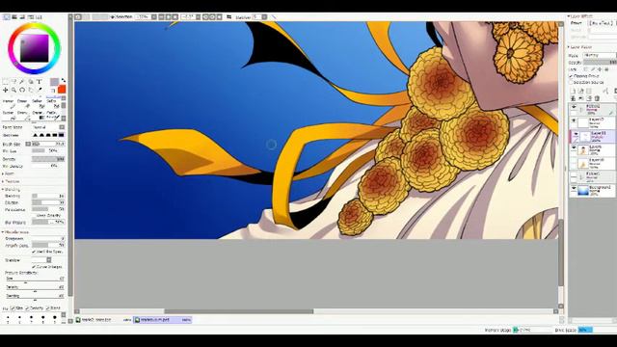The image size is (617, 347).
Task: Toggle Selection Source checkbox
Action: [571, 82]
